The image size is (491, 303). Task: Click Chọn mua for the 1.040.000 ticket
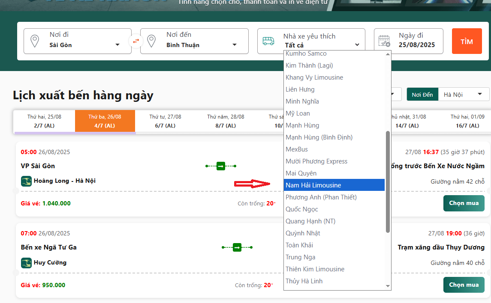[x=464, y=203]
